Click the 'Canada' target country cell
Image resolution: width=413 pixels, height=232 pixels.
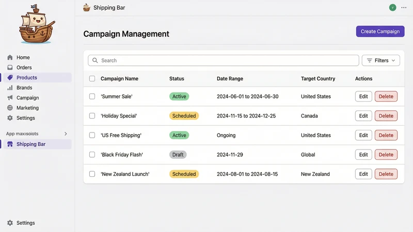click(309, 115)
